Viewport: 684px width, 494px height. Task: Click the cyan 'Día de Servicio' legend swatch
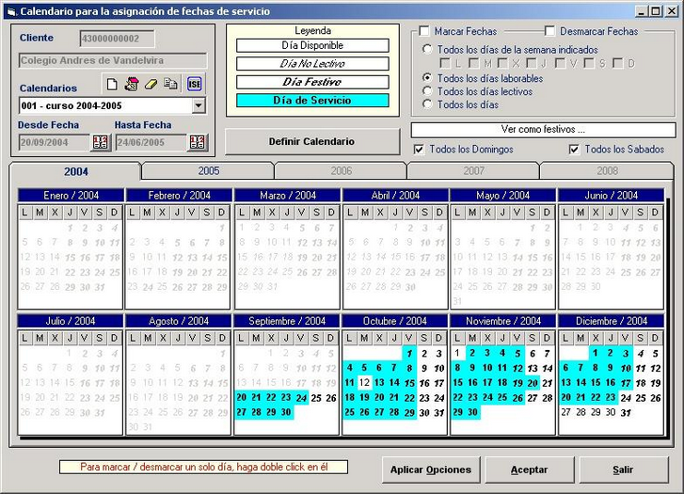click(312, 101)
